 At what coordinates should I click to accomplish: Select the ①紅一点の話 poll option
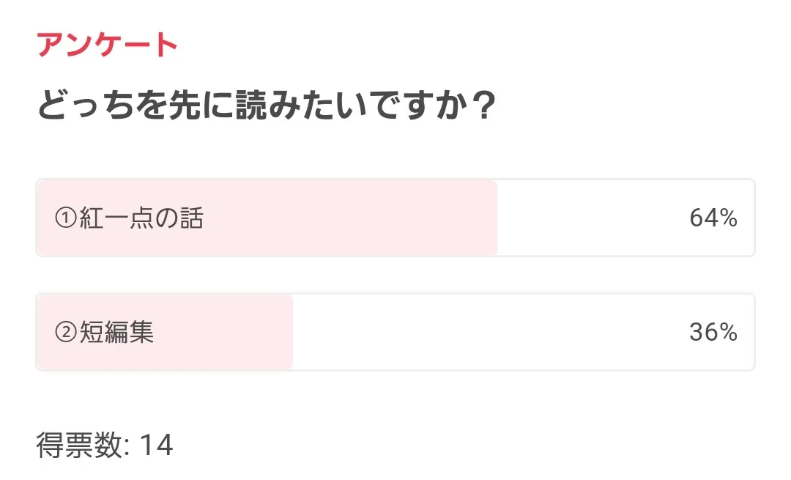395,218
